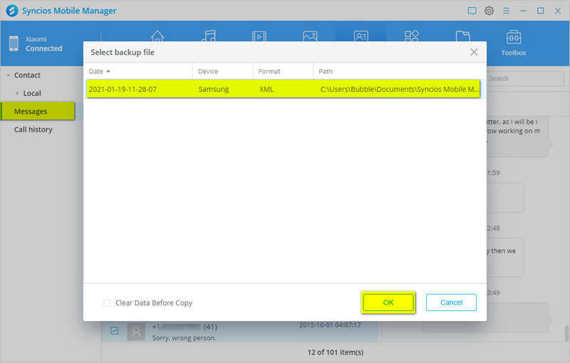Uncheck the message thread with (41) items

(x=115, y=331)
